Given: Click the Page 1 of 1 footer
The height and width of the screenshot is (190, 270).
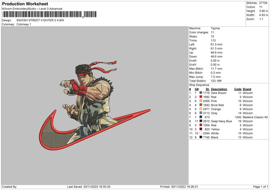Looking at the screenshot, I should [261, 186].
